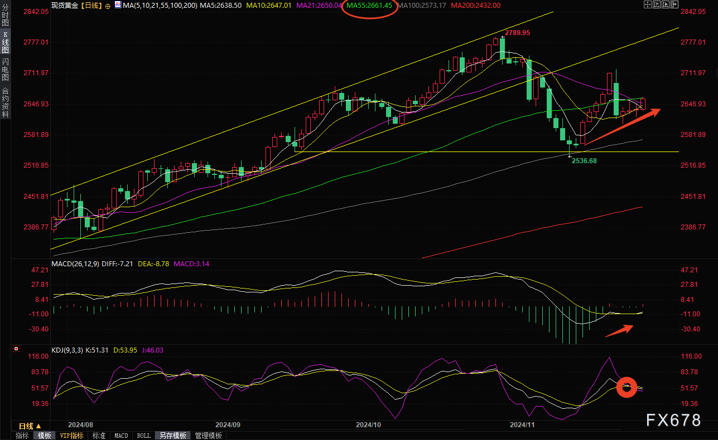This screenshot has height=440, width=718.
Task: Click 另存模板 to save template
Action: (x=171, y=436)
